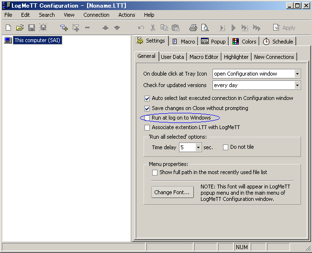Open the Time delay seconds dropdown
Screen dimensions: 312x253
[x=198, y=147]
